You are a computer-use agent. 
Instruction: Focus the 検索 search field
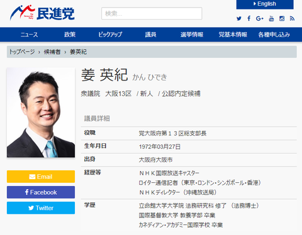coord(152,14)
